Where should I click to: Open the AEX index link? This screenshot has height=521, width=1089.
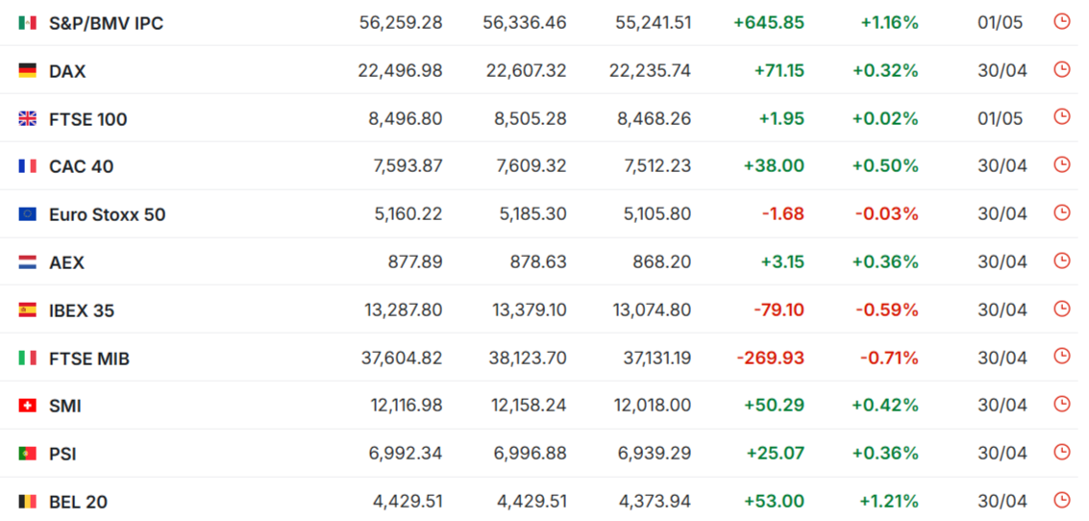(x=66, y=262)
